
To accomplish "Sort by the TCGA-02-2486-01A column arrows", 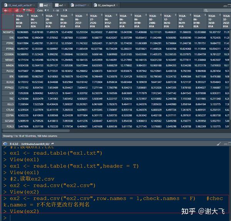I will (x=161, y=15).
